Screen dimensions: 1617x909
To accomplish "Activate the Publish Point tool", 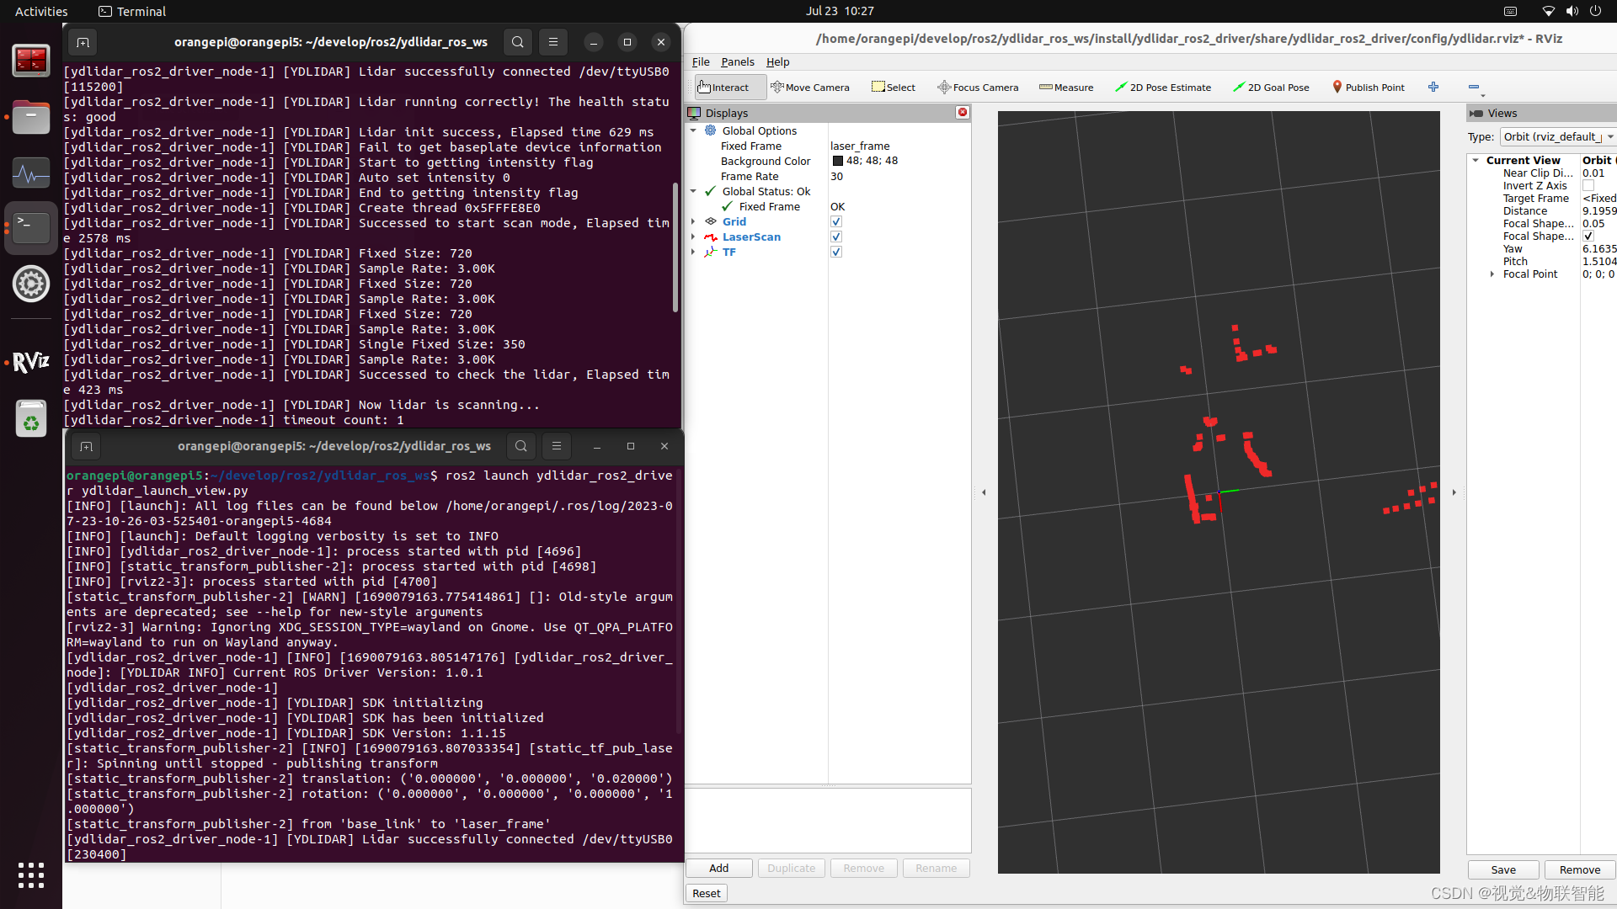I will pyautogui.click(x=1369, y=87).
